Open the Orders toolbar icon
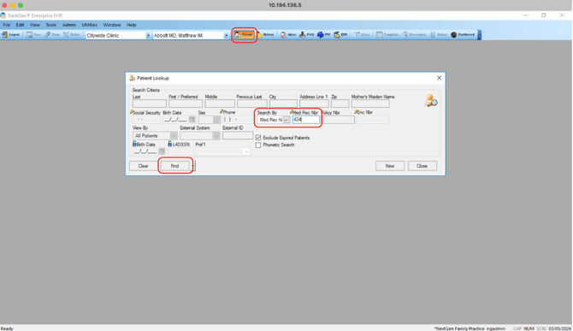 tap(439, 35)
